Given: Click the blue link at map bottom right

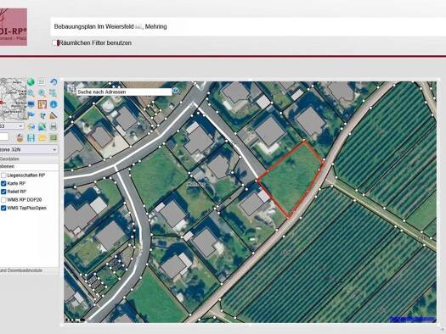Looking at the screenshot, I should (412, 319).
